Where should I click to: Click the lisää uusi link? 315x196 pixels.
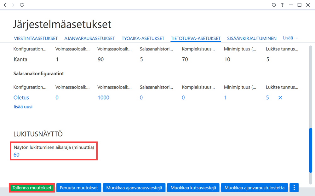tap(23, 107)
